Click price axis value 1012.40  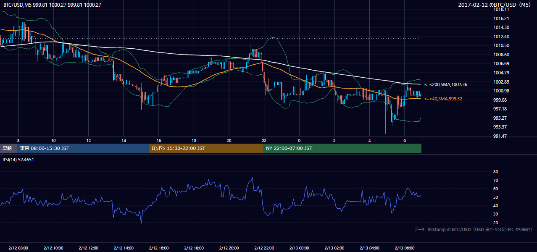click(x=501, y=37)
